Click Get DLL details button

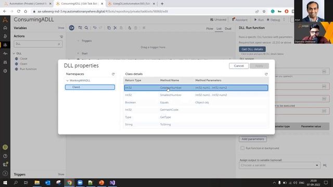click(252, 49)
